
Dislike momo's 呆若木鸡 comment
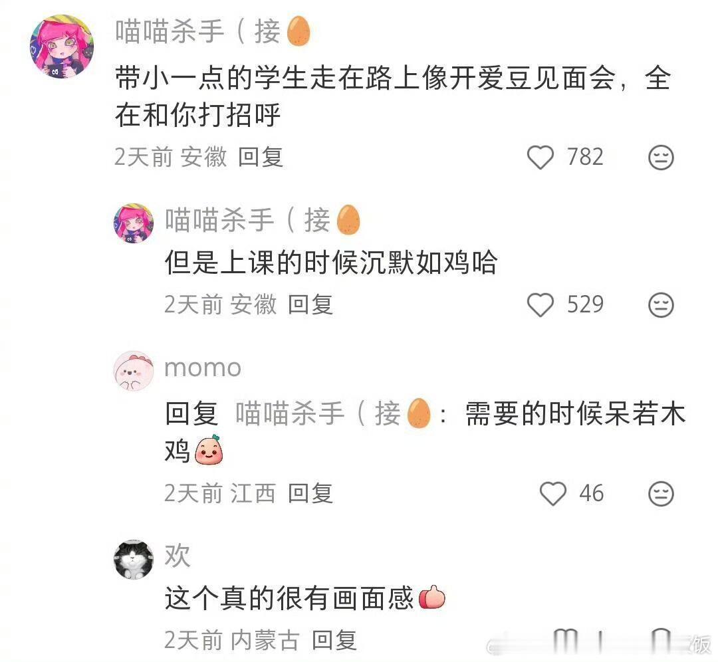(661, 494)
